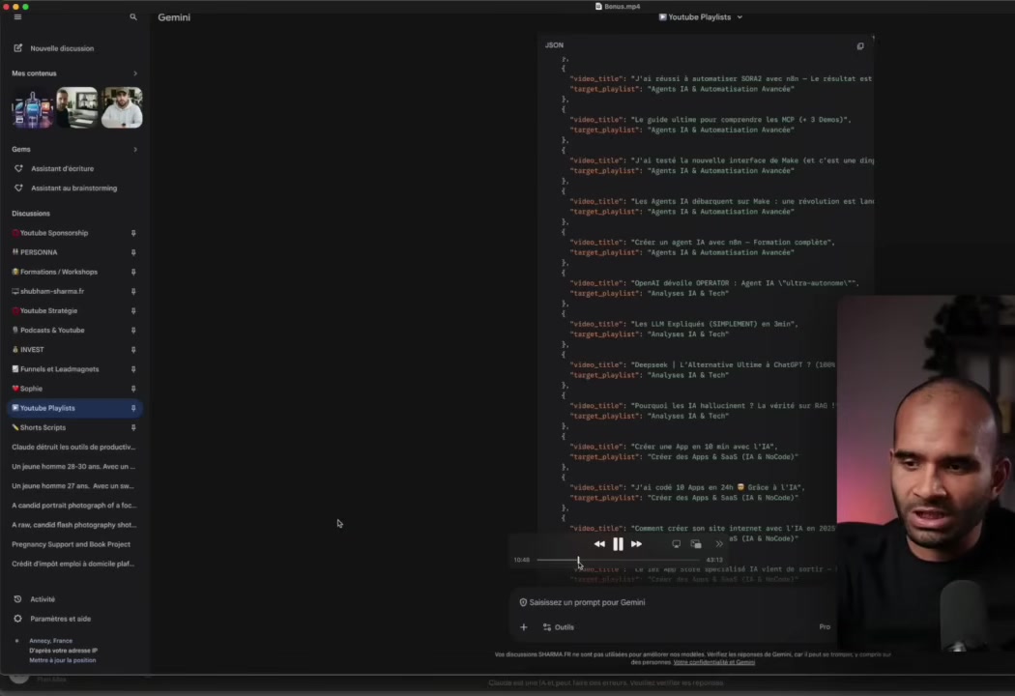
Task: Open the Activité history panel
Action: [x=42, y=599]
